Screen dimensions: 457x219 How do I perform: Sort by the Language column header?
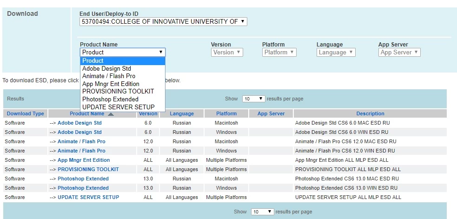[x=182, y=113]
